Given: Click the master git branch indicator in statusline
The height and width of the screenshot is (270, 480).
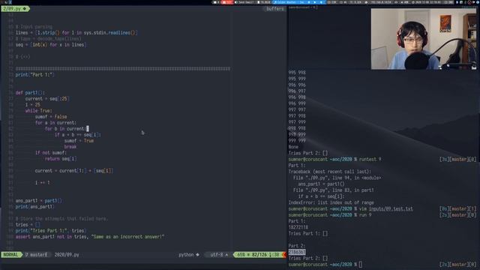Looking at the screenshot, I should pos(37,255).
